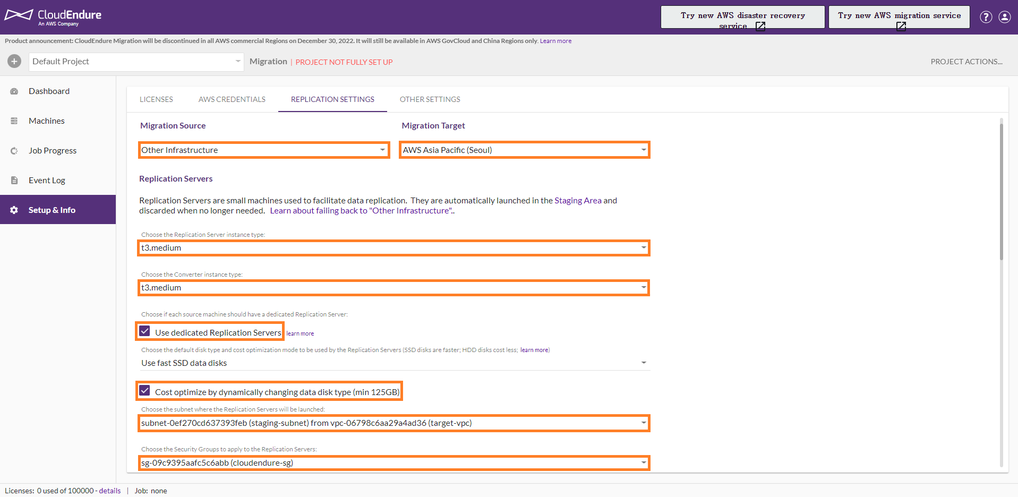The width and height of the screenshot is (1018, 497).
Task: Click the add new project plus icon
Action: pyautogui.click(x=14, y=62)
